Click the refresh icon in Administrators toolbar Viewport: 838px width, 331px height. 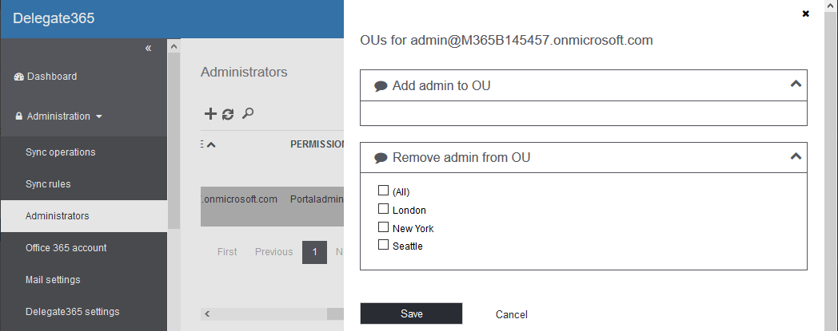(228, 114)
